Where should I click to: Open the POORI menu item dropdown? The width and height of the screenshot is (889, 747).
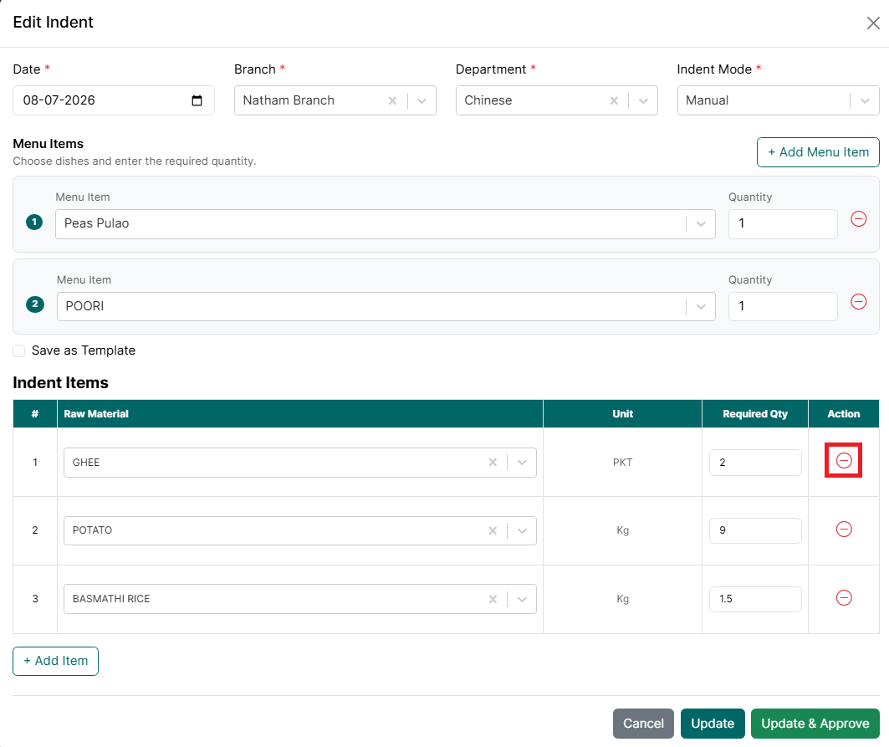click(701, 306)
